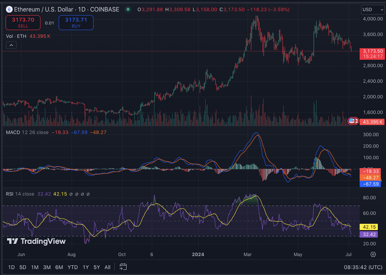Image resolution: width=386 pixels, height=275 pixels.
Task: Click the −118.23 (−3.59%) change value
Action: pyautogui.click(x=268, y=10)
